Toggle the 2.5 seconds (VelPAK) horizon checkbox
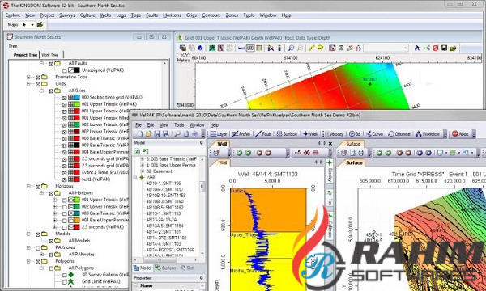Screen dimensions: 486x291 coord(65,227)
